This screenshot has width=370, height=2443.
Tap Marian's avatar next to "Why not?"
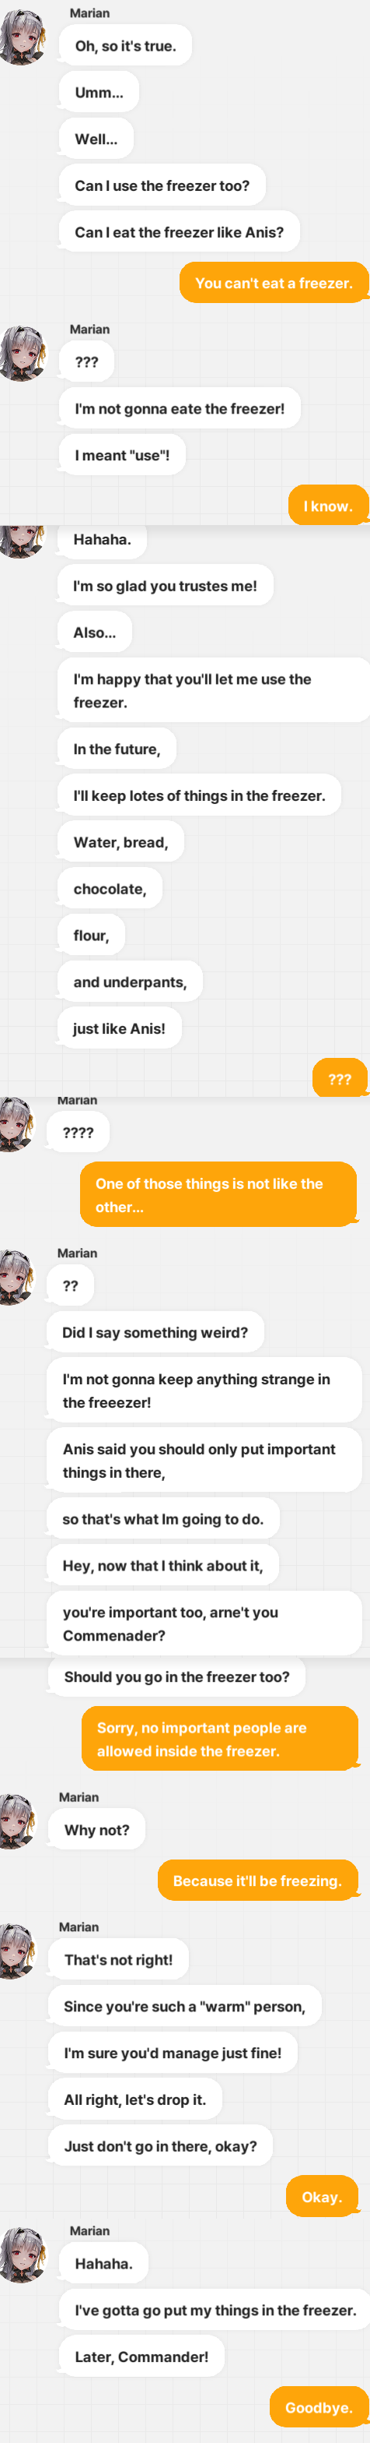click(x=17, y=1821)
